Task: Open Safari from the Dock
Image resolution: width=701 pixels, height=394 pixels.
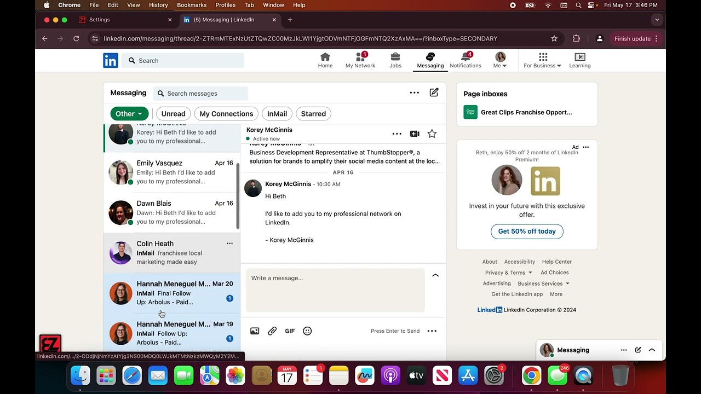Action: click(132, 375)
